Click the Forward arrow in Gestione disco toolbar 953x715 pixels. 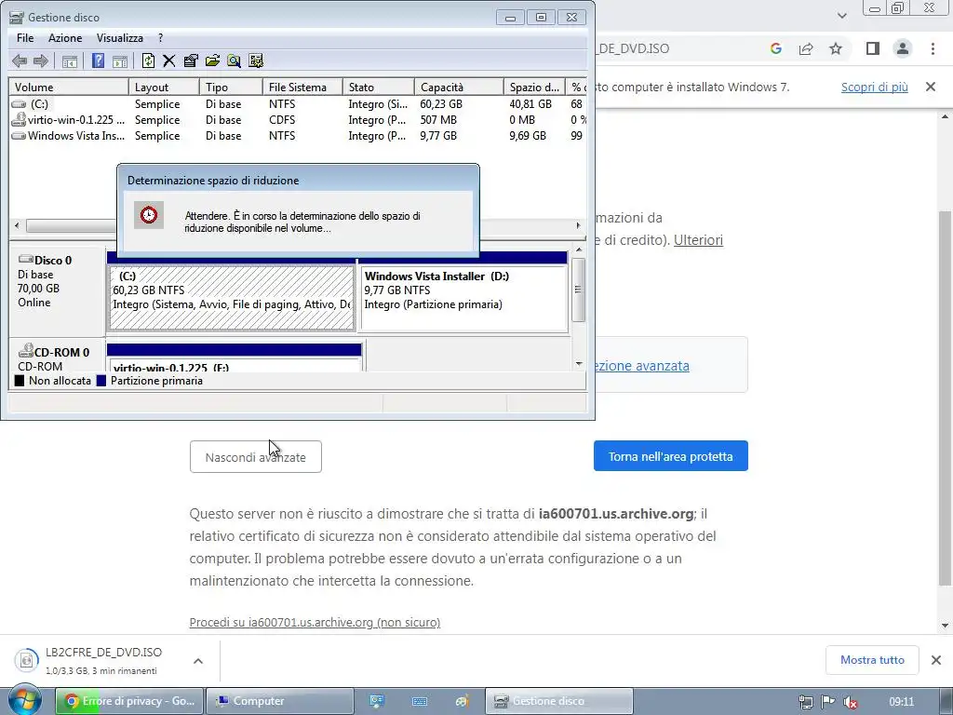point(41,61)
